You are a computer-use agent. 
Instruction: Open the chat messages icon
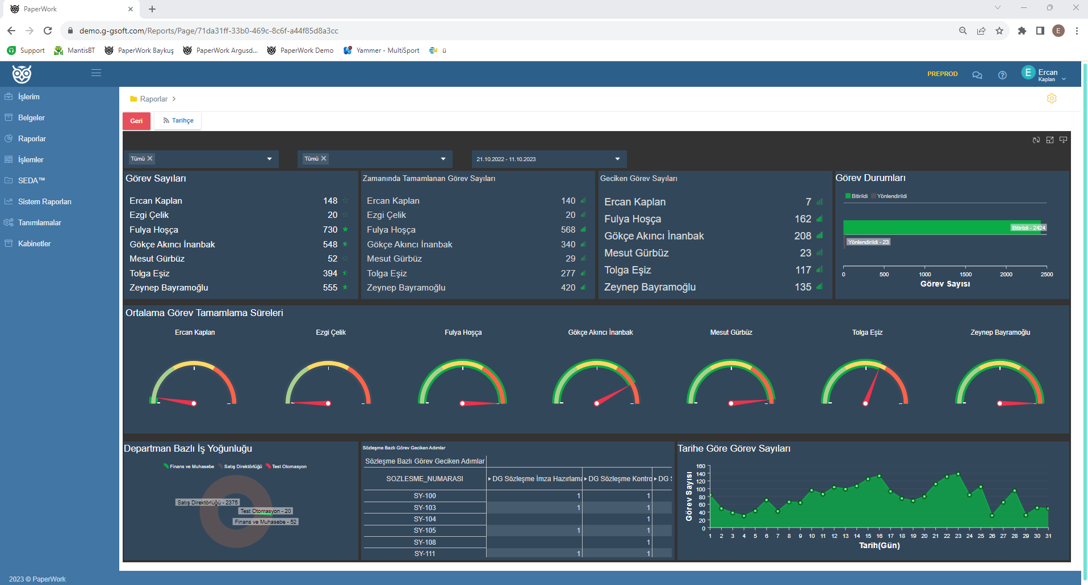pyautogui.click(x=977, y=75)
